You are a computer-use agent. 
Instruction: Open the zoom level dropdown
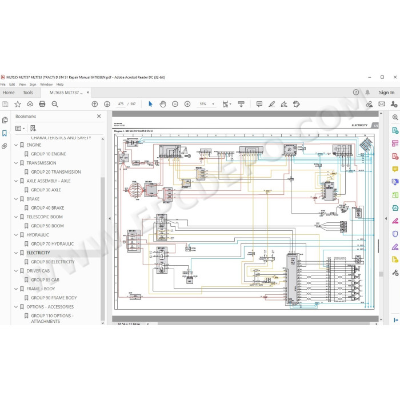(213, 104)
